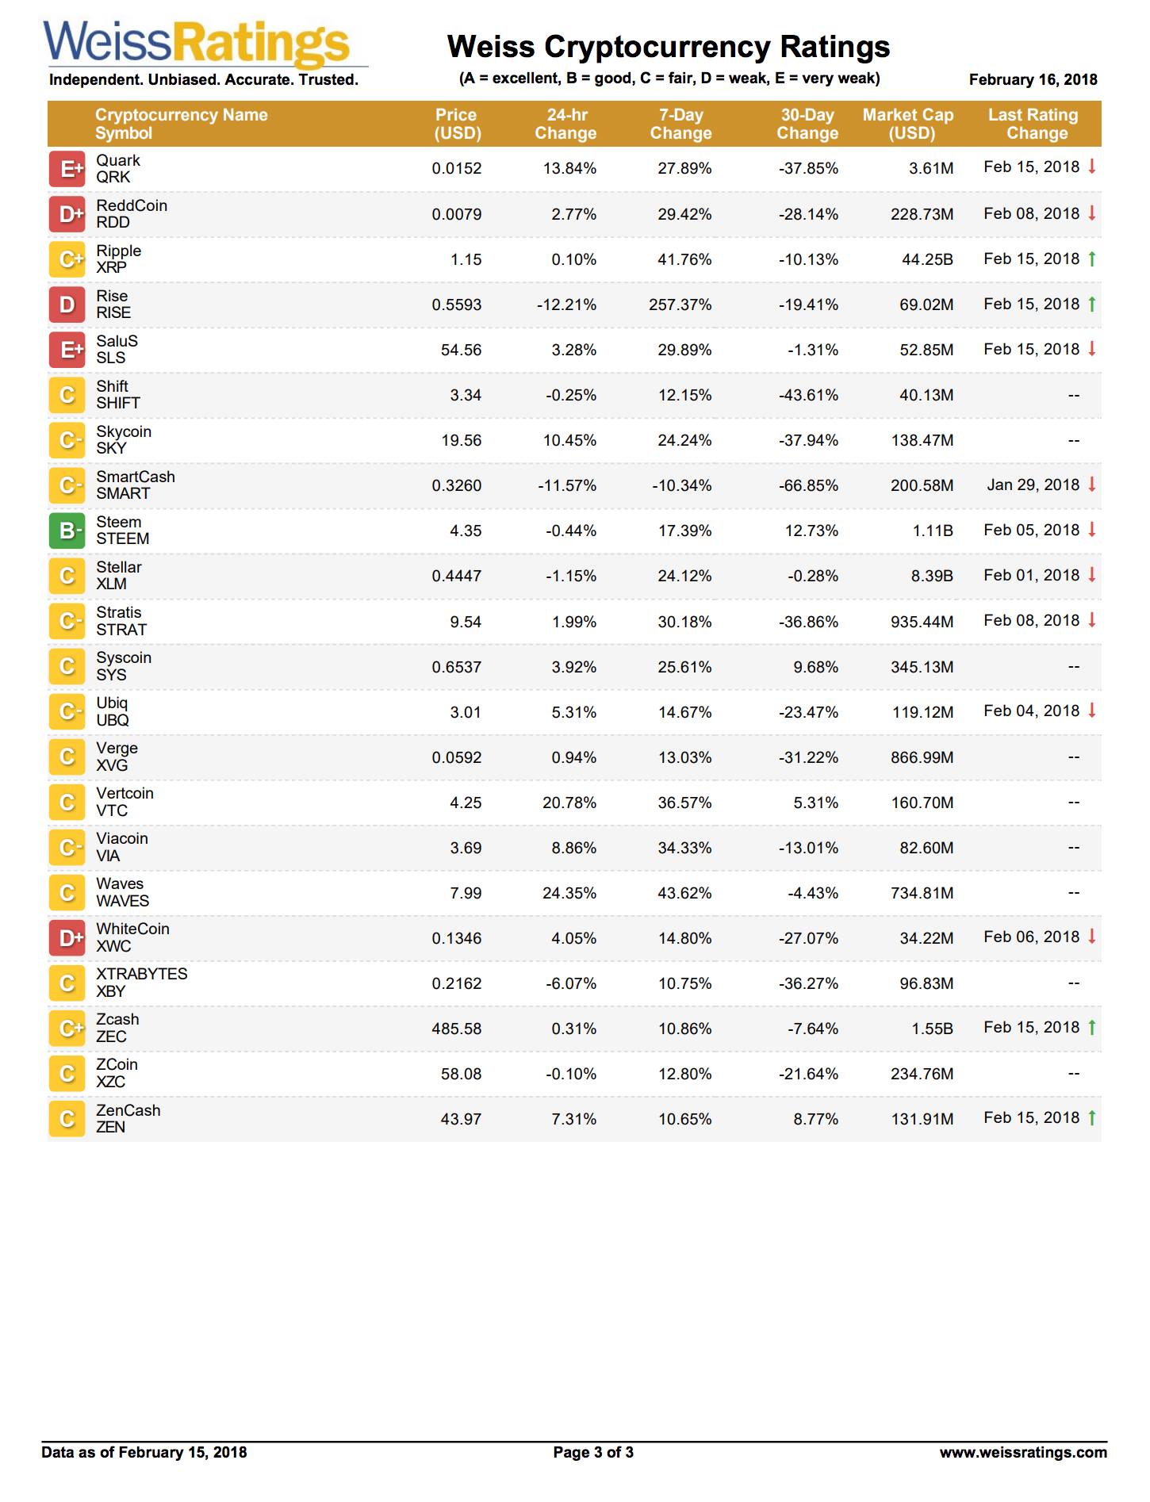Viewport: 1150px width, 1502px height.
Task: Open the www.weissratings.com footer link
Action: (x=1023, y=1452)
